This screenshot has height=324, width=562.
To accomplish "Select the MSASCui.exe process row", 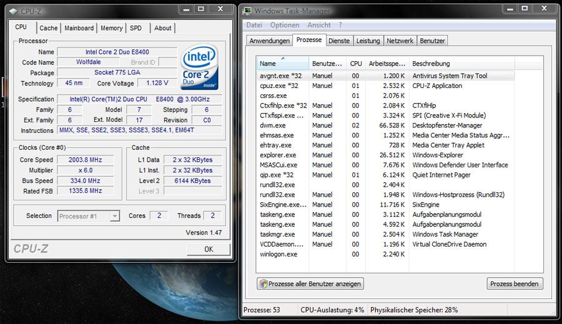I will coord(386,165).
